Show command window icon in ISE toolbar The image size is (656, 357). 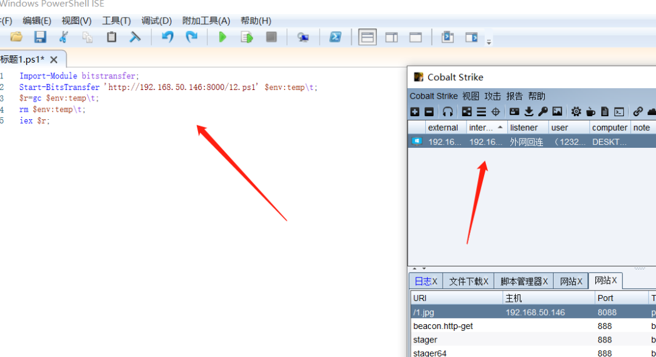point(447,37)
